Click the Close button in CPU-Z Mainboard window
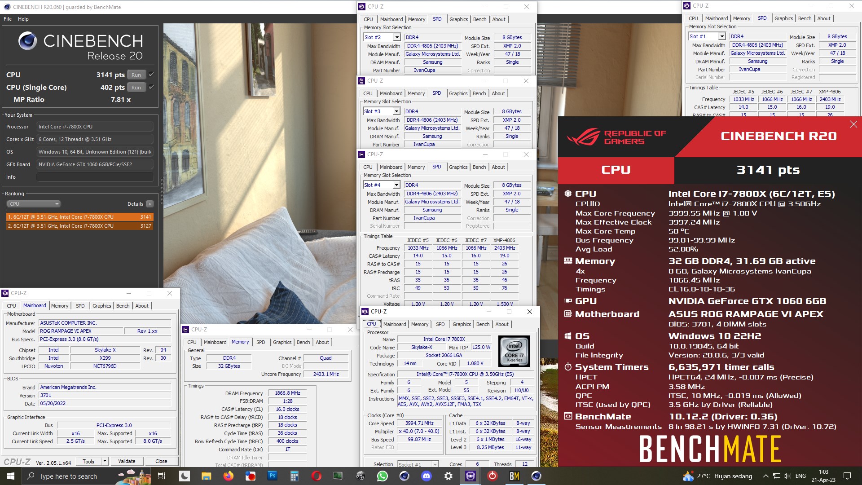This screenshot has height=485, width=862. pyautogui.click(x=161, y=461)
